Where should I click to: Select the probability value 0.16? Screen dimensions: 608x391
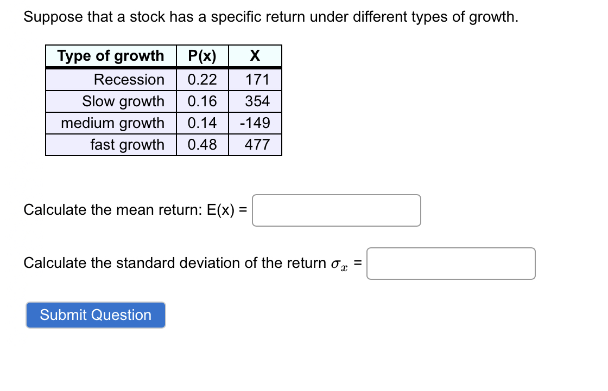(x=202, y=101)
